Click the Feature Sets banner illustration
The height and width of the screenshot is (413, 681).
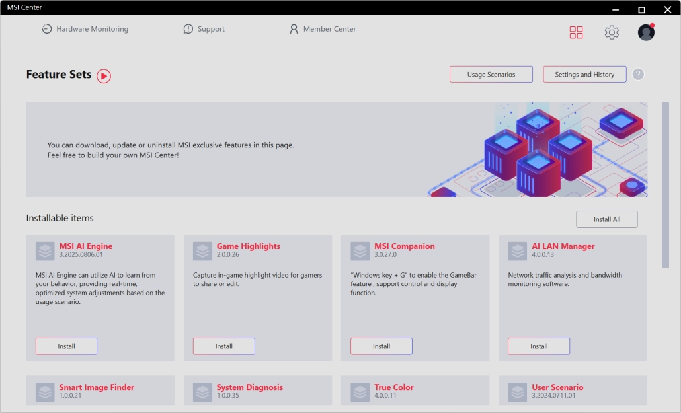(x=538, y=149)
